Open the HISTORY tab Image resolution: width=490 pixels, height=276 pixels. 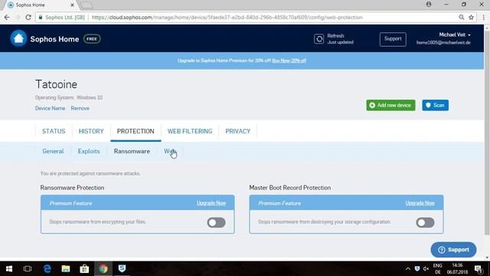[x=91, y=131]
